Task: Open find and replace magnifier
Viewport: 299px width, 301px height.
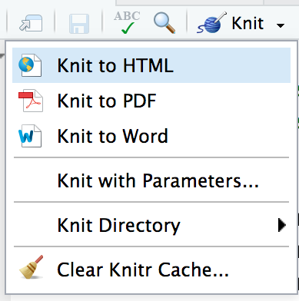Action: tap(164, 23)
